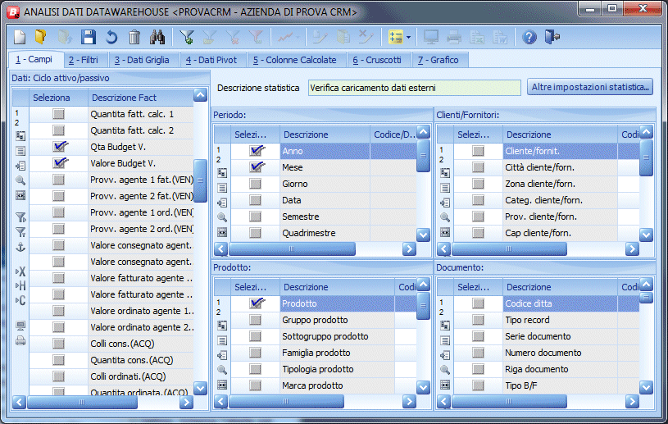
Task: Check the Tipo record checkbox
Action: tap(478, 320)
